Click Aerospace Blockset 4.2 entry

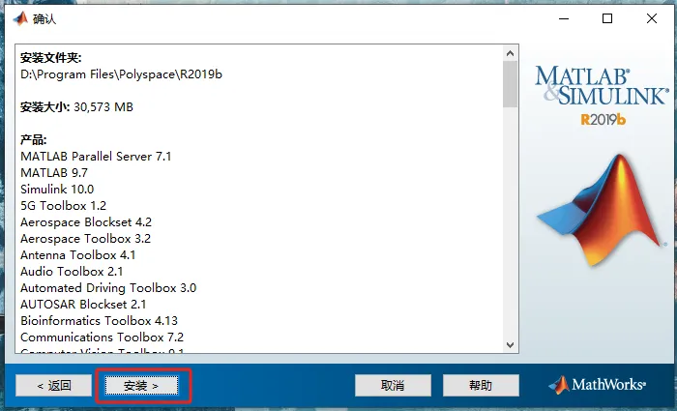(86, 221)
